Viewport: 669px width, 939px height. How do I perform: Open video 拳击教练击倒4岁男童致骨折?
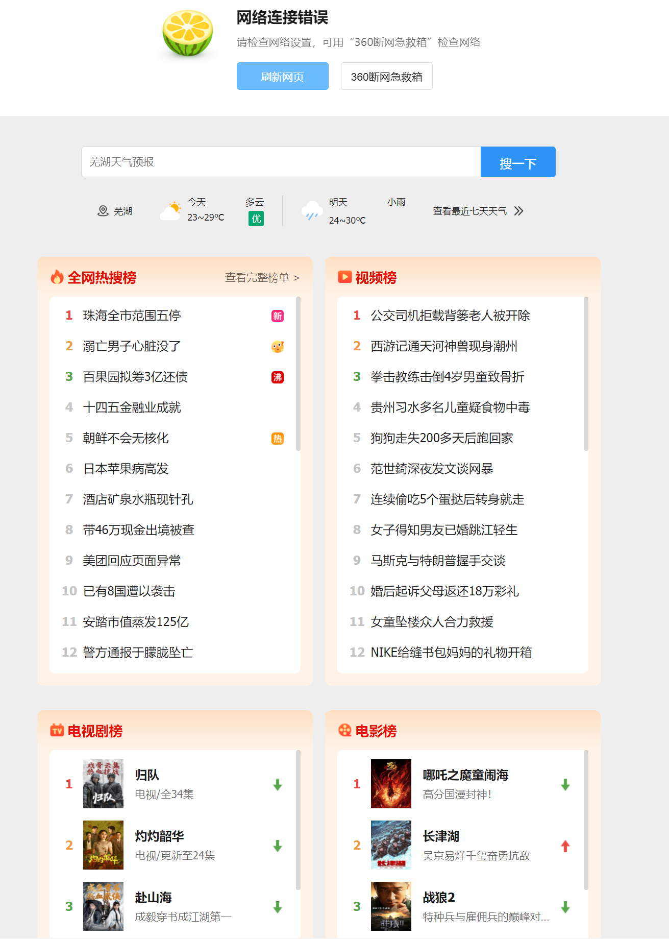point(448,377)
